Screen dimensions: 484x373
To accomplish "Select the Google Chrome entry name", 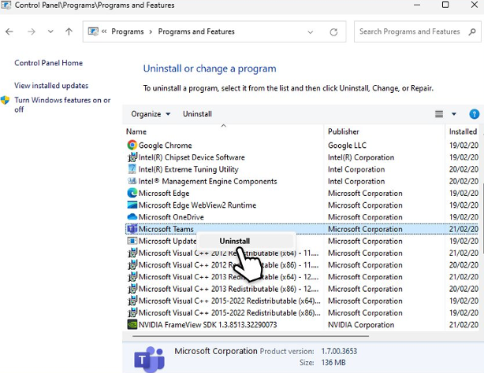I will point(165,146).
